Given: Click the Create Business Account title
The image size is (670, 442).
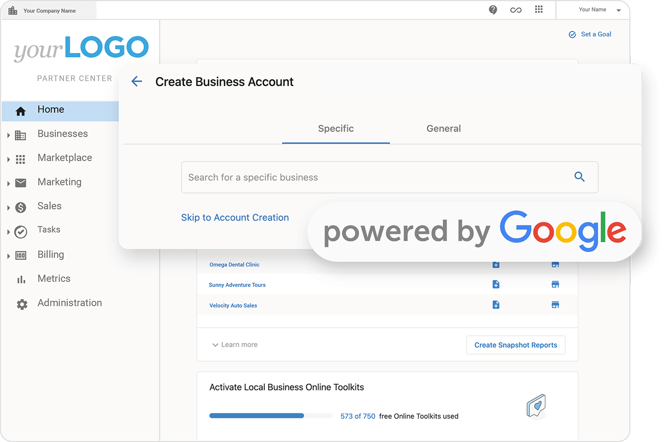Looking at the screenshot, I should tap(224, 82).
